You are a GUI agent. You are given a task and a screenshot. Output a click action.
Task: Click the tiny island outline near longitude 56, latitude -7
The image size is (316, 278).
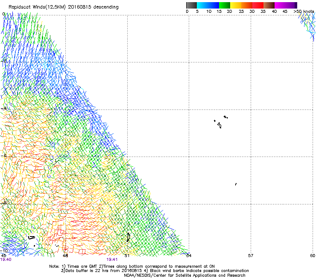click(x=236, y=184)
